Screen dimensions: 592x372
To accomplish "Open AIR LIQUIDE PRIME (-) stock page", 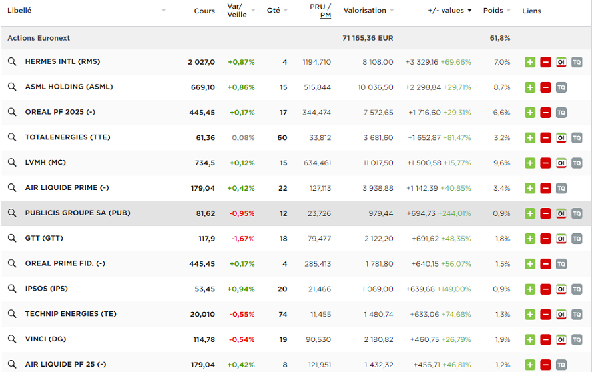I will (67, 188).
